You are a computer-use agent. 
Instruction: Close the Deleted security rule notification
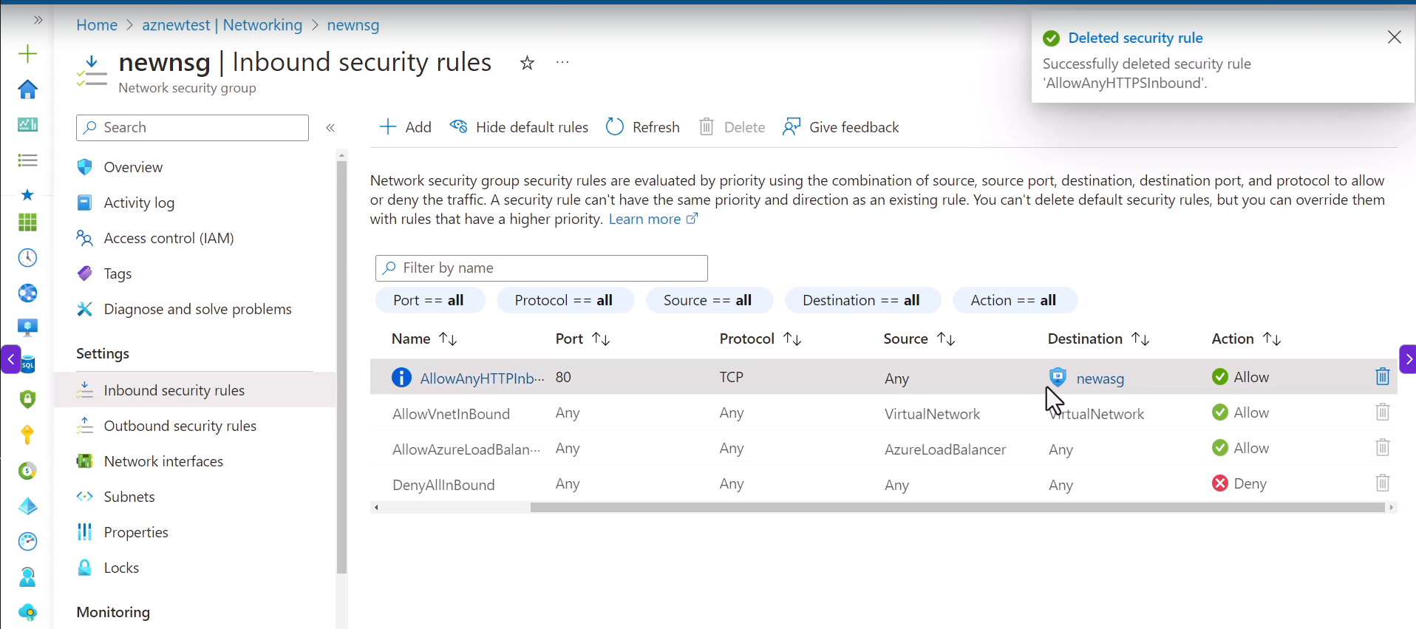tap(1394, 37)
